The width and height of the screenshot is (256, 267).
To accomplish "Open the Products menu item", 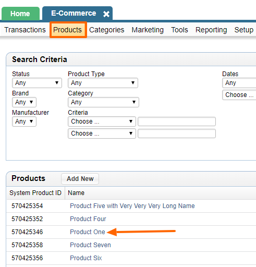I will pyautogui.click(x=67, y=30).
